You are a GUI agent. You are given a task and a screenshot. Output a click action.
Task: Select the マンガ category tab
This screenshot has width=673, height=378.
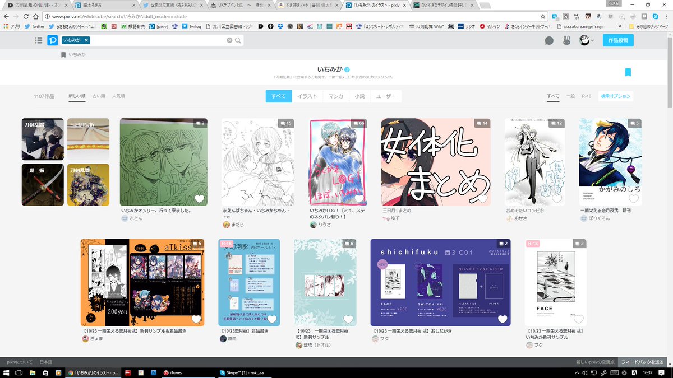[336, 96]
